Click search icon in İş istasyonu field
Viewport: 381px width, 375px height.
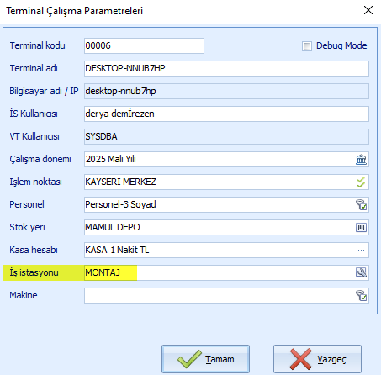(361, 272)
